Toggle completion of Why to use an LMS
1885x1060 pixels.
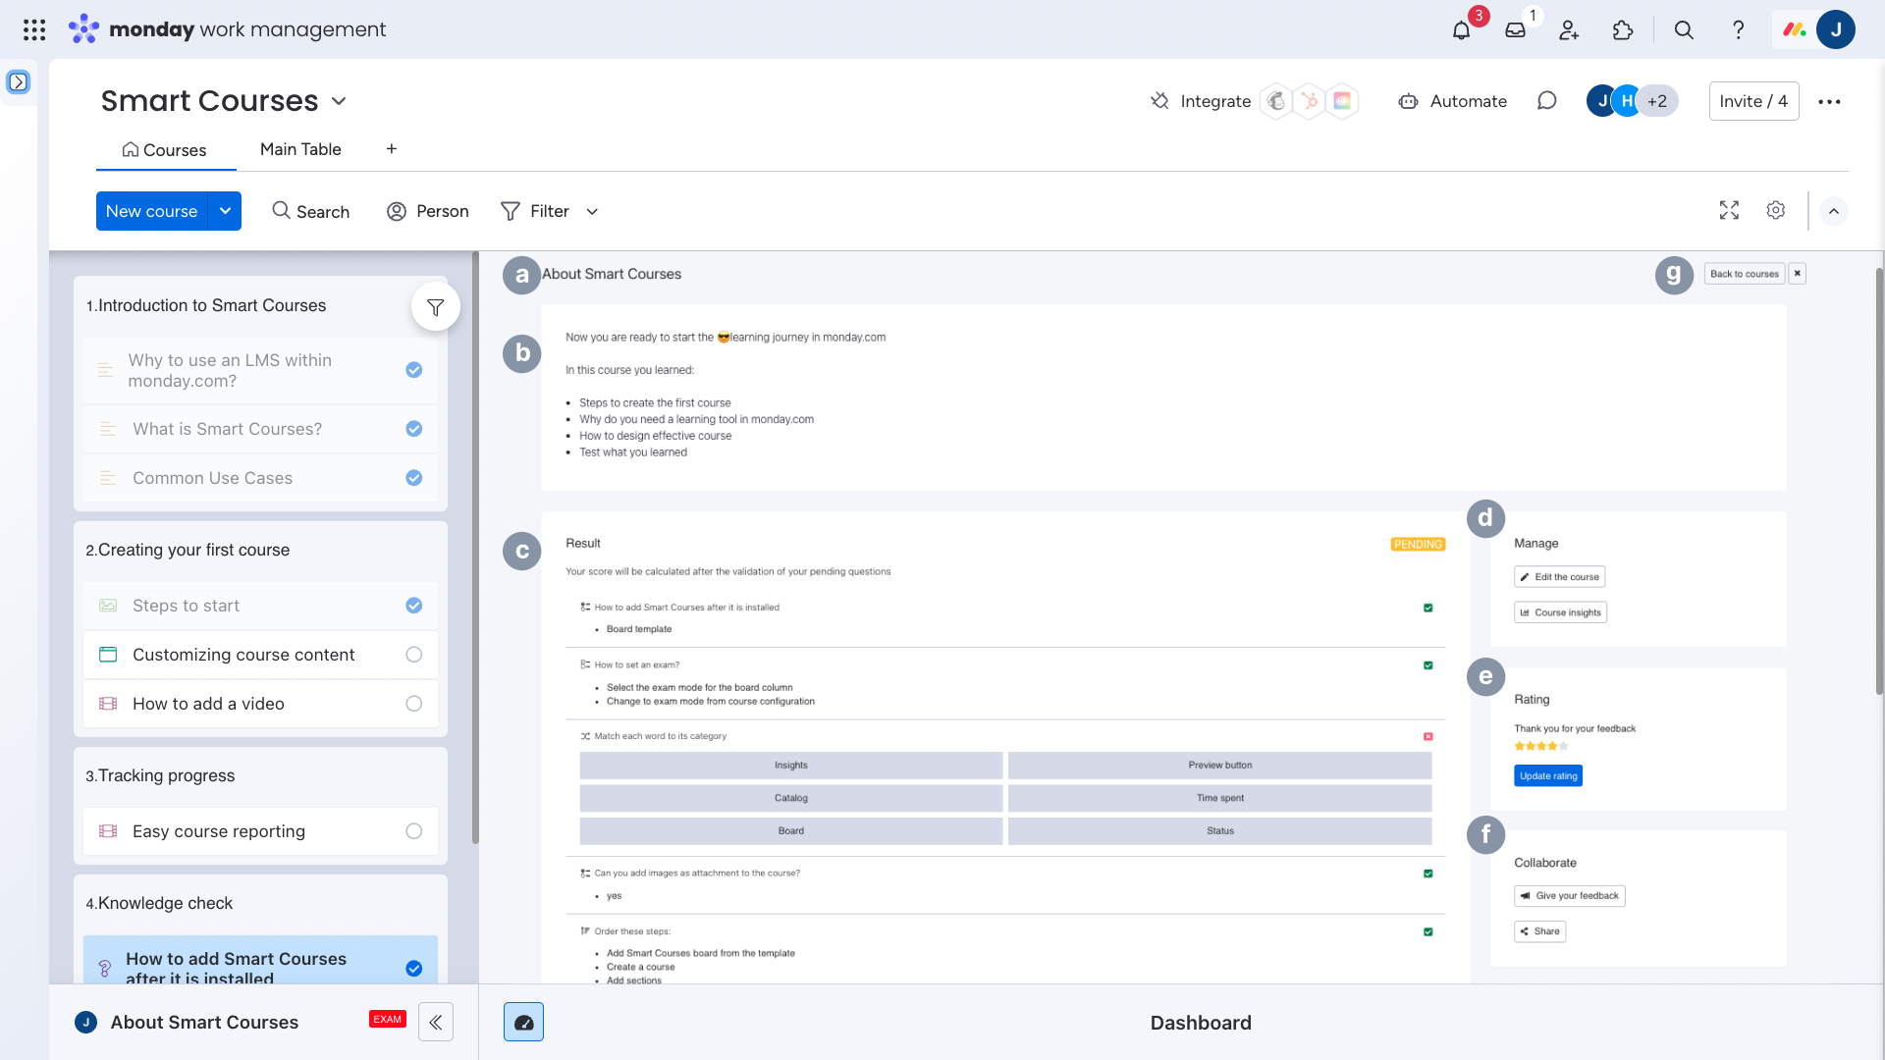click(x=414, y=370)
